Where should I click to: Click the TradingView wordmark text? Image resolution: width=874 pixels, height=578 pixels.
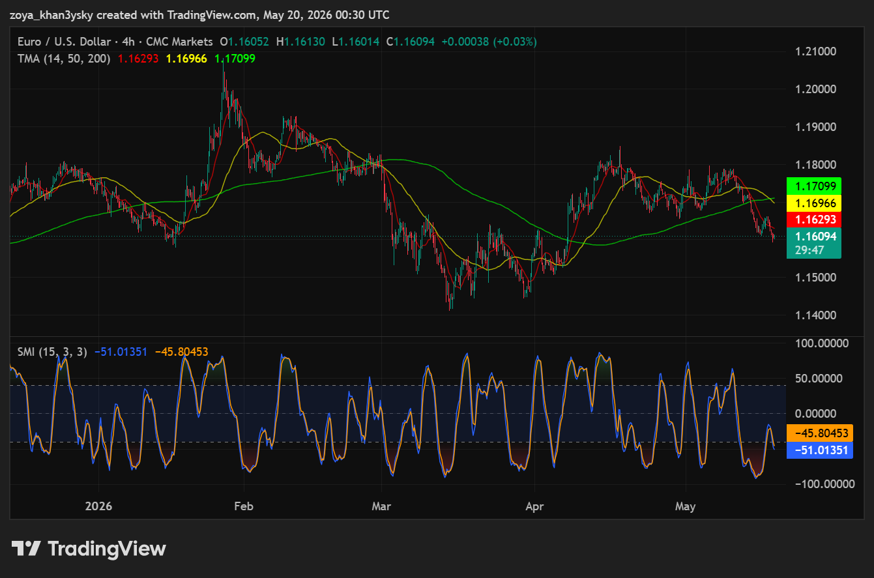pos(107,549)
